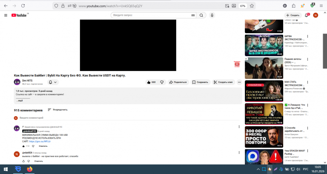The image size is (327, 174).
Task: Reply to @mila6826 comment
Action: coord(39,161)
